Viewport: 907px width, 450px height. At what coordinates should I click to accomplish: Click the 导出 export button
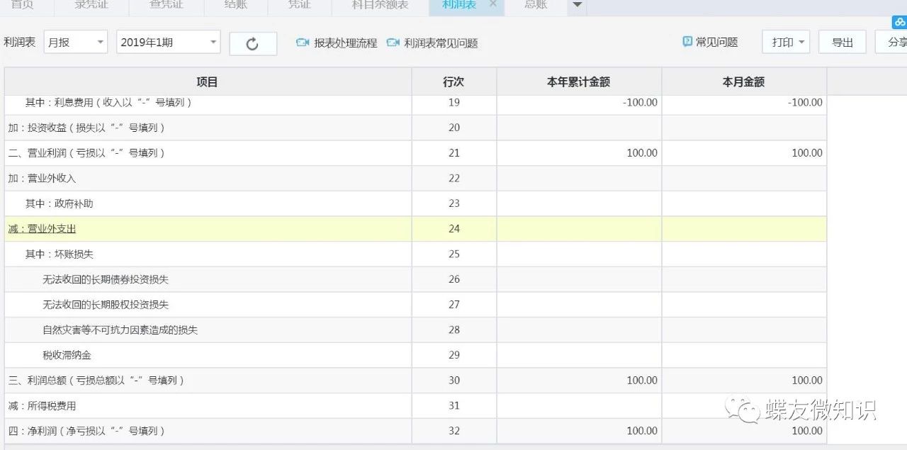842,42
